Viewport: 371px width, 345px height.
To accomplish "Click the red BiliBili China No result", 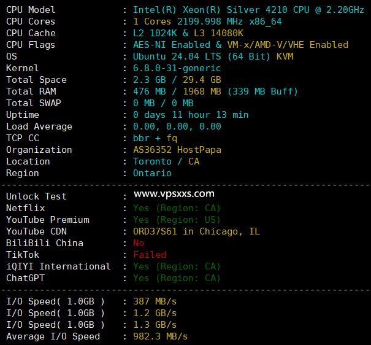I will pyautogui.click(x=139, y=243).
